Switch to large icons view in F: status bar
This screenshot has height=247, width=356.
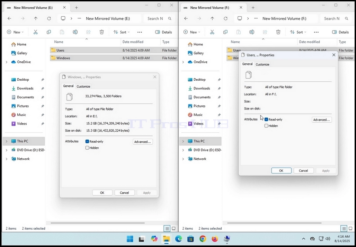(x=350, y=228)
